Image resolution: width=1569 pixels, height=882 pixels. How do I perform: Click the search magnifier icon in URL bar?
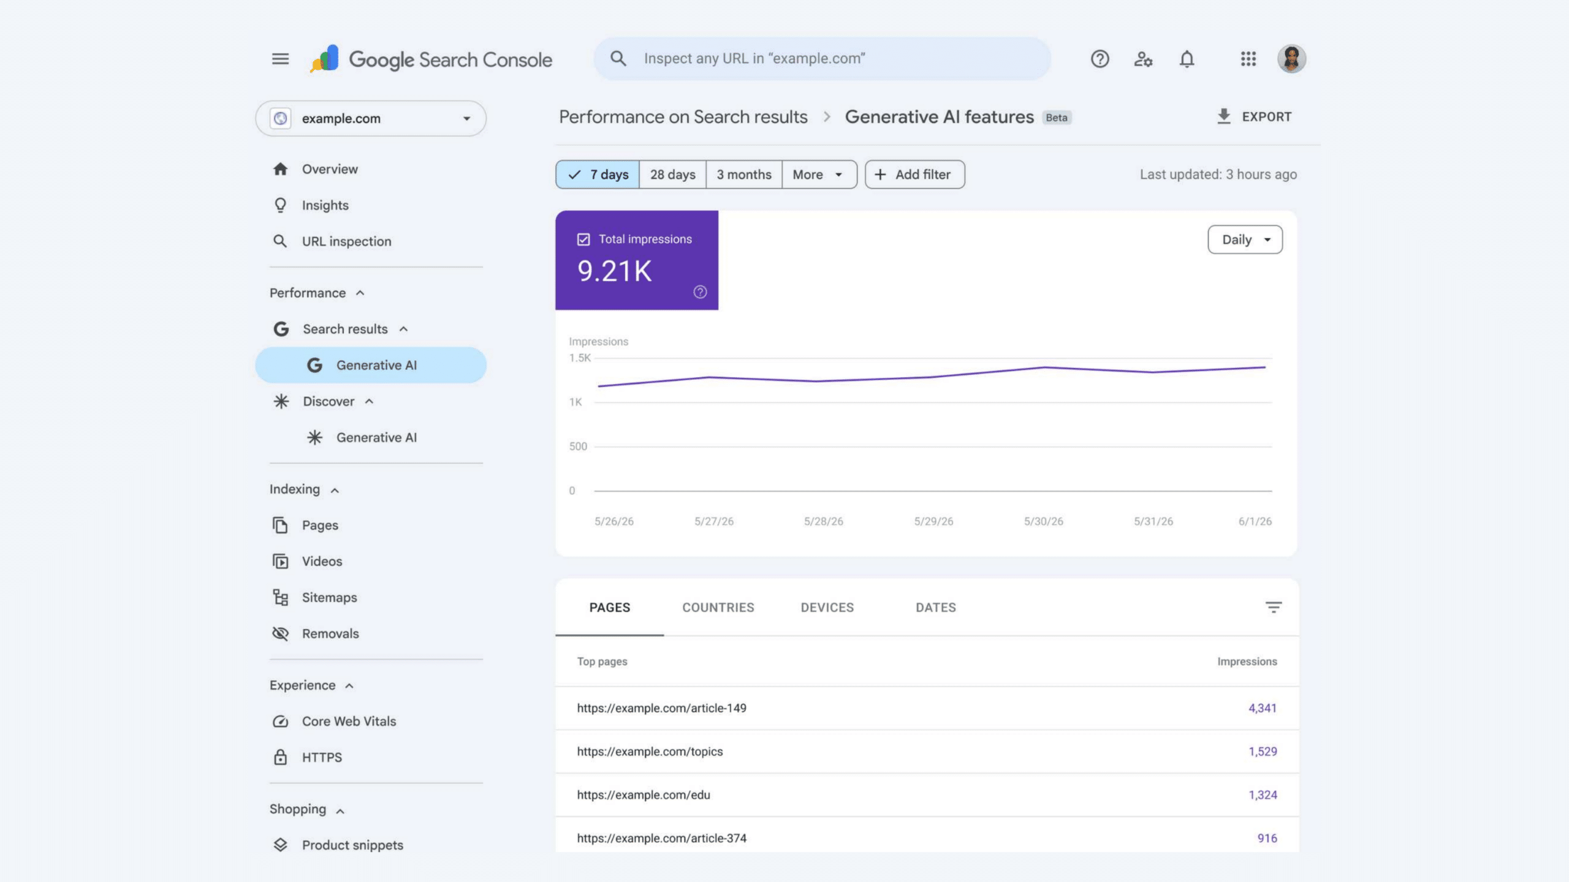[x=618, y=59]
